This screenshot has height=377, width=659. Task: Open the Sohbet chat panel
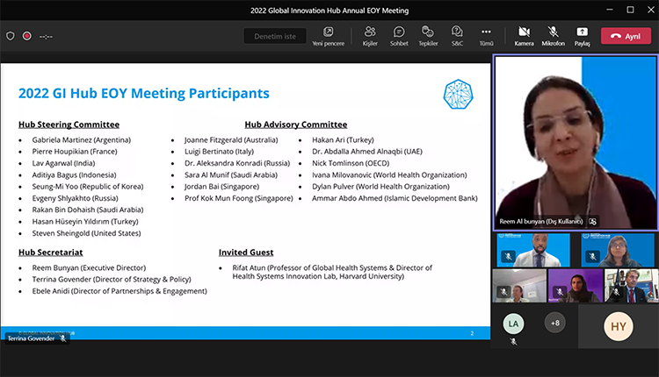pyautogui.click(x=399, y=35)
